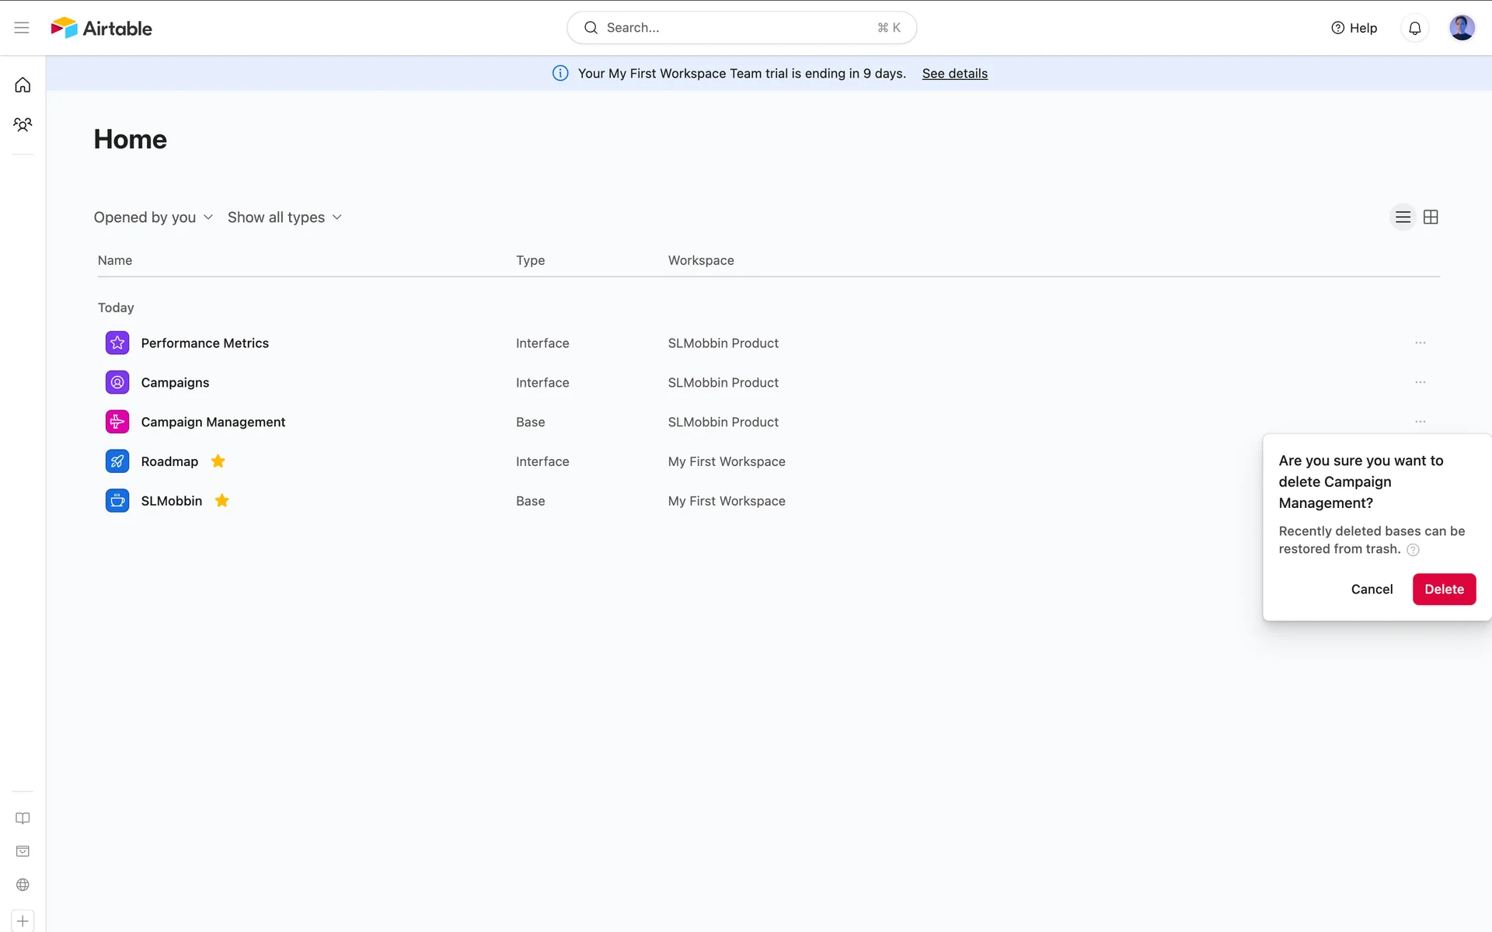This screenshot has height=932, width=1492.
Task: Open the Marketplace icon in sidebar
Action: (x=23, y=851)
